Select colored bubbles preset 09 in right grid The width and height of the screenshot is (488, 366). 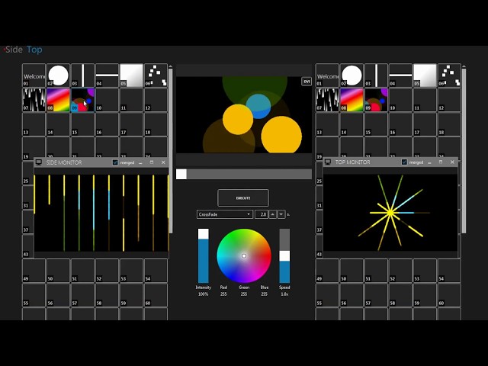click(x=376, y=100)
